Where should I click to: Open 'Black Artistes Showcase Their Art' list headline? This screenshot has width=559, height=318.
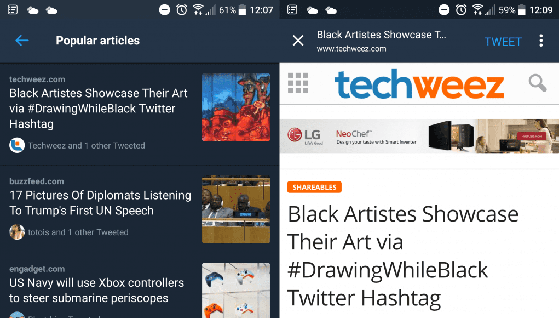[x=99, y=109]
